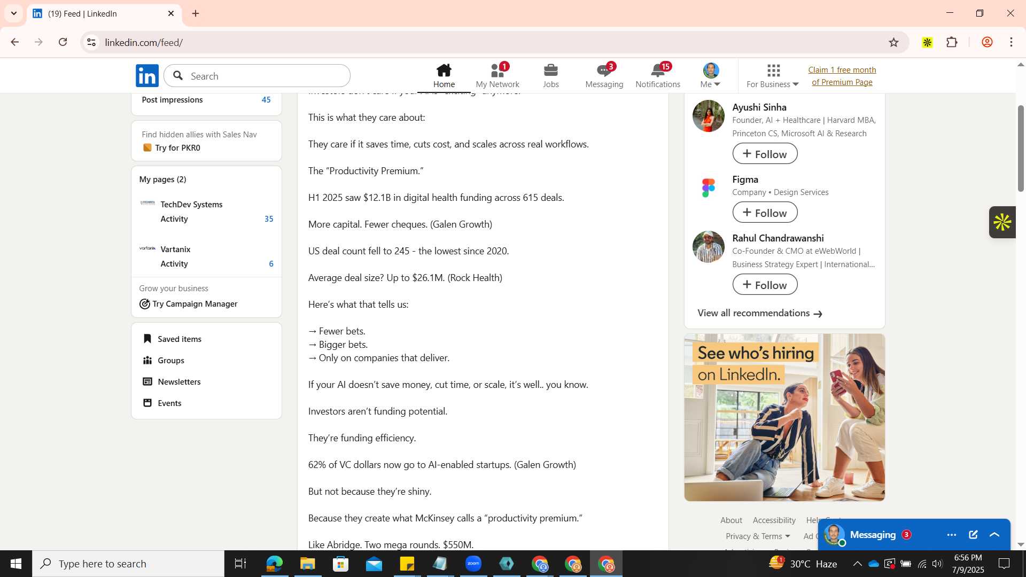This screenshot has width=1026, height=577.
Task: Go back in browser history
Action: tap(14, 42)
